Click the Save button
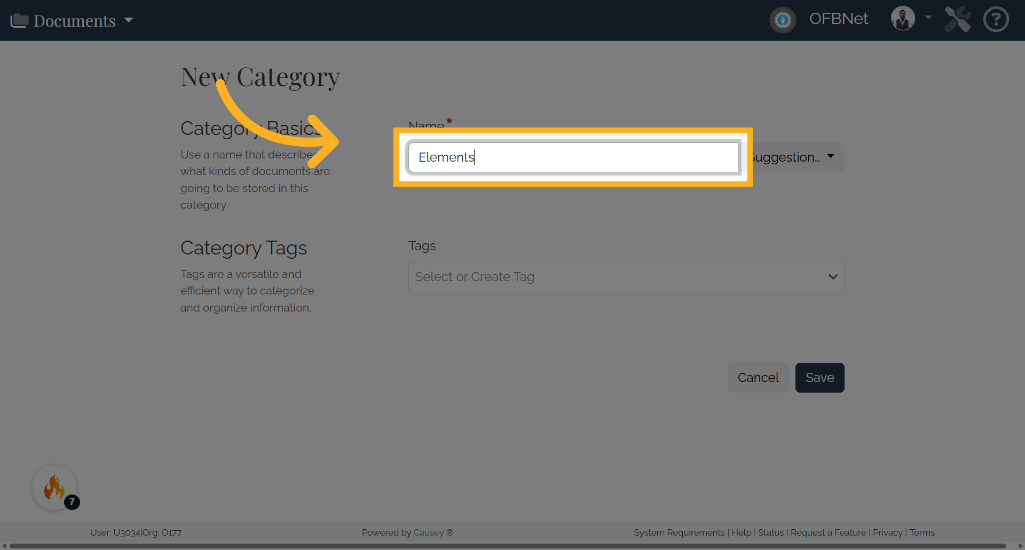The width and height of the screenshot is (1025, 550). 820,378
